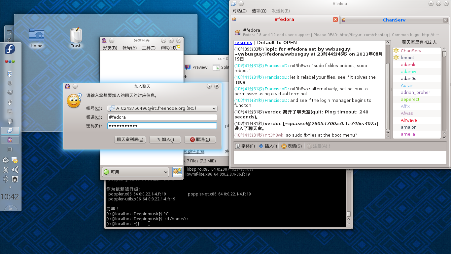The width and height of the screenshot is (451, 254).
Task: Open the 帮助(H) menu
Action: (168, 48)
